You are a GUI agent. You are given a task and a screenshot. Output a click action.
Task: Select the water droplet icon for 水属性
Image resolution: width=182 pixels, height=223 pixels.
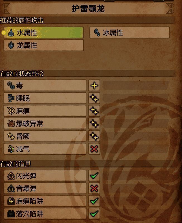click(11, 33)
